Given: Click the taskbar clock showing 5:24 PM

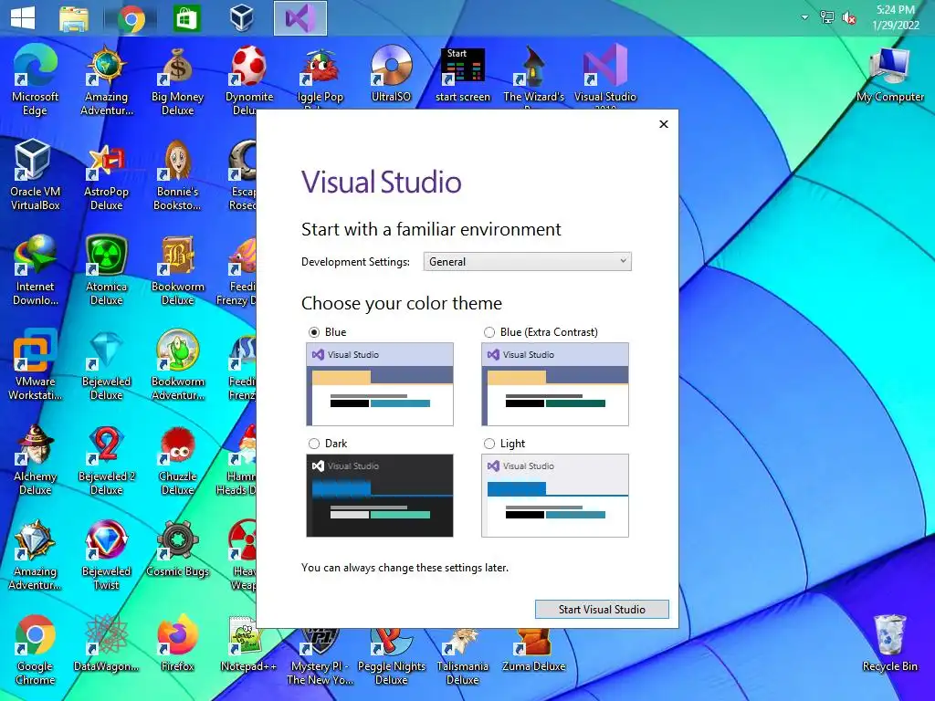Looking at the screenshot, I should 895,17.
